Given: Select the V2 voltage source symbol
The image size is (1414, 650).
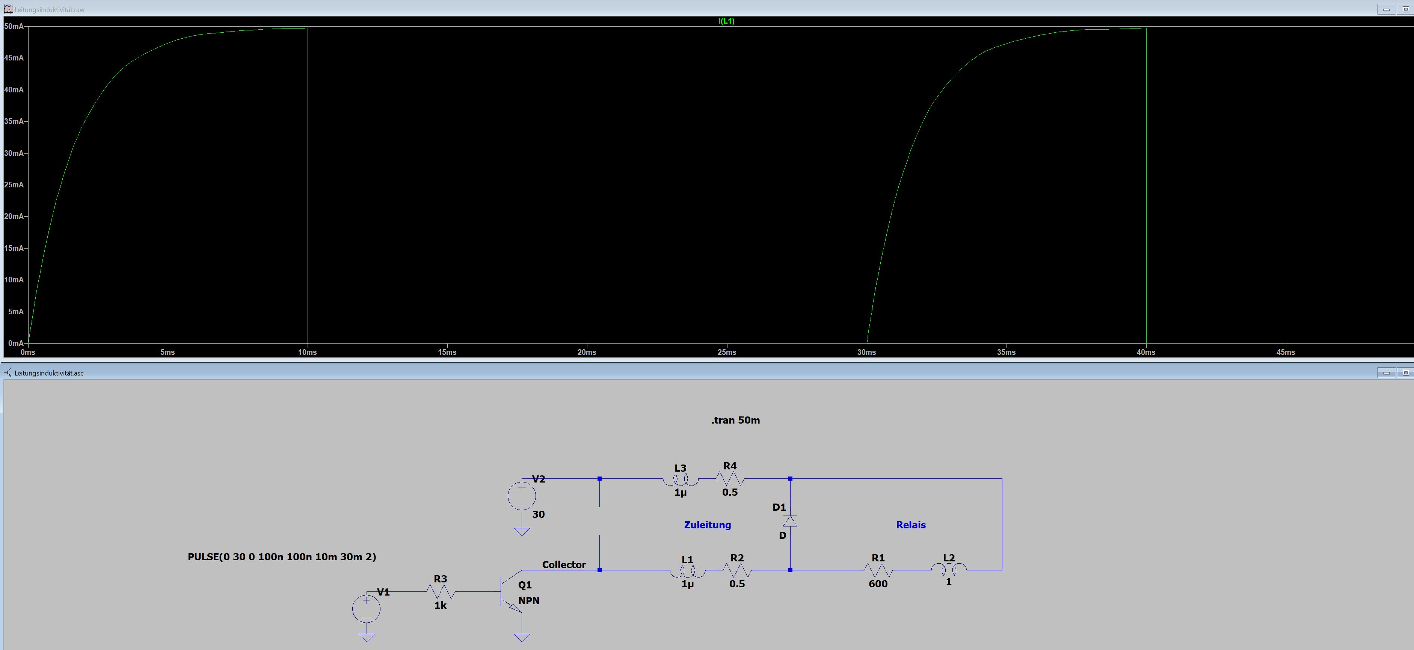Looking at the screenshot, I should [521, 496].
